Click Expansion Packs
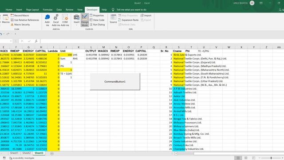284x160 pixels. click(x=128, y=20)
